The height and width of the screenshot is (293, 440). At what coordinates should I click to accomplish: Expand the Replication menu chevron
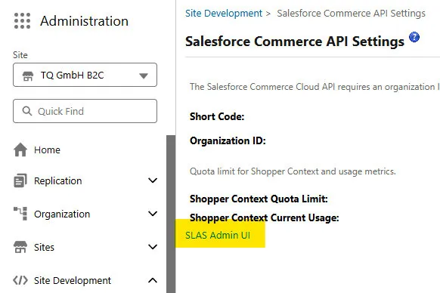pyautogui.click(x=153, y=180)
